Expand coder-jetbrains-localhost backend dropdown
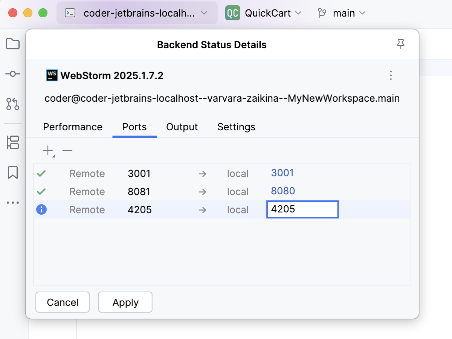Image resolution: width=452 pixels, height=339 pixels. [137, 13]
